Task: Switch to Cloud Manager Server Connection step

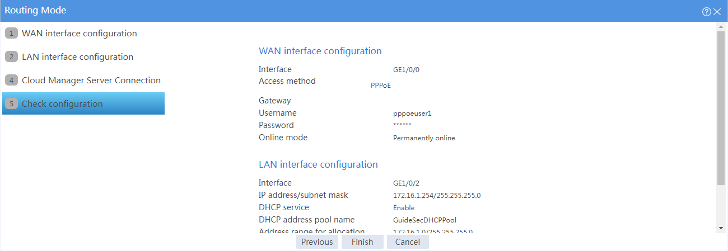Action: pyautogui.click(x=91, y=80)
